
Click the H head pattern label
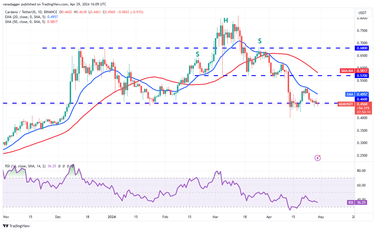pos(226,20)
